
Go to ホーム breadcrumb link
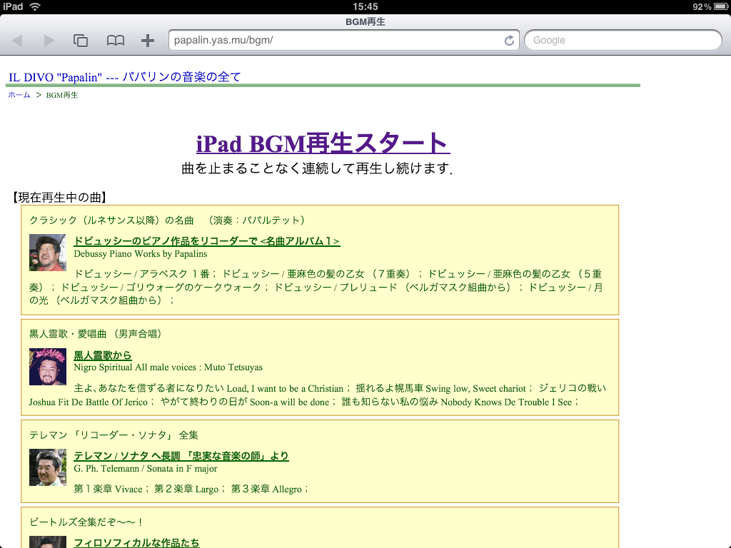[x=19, y=95]
